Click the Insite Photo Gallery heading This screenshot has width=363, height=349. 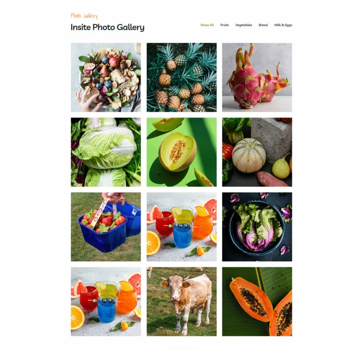pyautogui.click(x=108, y=27)
